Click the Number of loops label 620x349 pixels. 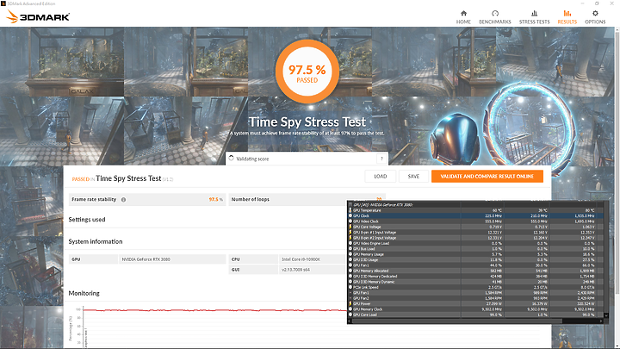pos(251,199)
